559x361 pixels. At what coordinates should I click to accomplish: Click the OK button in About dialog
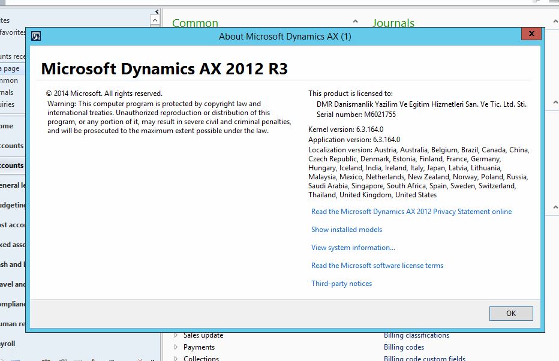click(511, 313)
